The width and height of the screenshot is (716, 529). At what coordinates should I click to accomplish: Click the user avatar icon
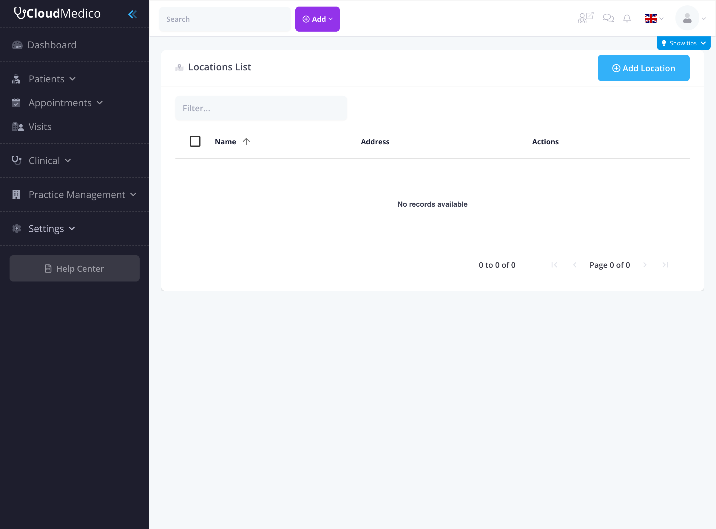click(687, 18)
